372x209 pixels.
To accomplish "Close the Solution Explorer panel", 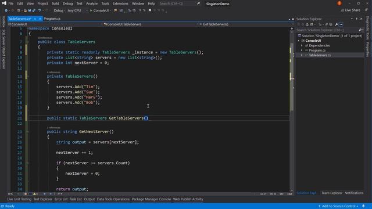I will [x=362, y=19].
